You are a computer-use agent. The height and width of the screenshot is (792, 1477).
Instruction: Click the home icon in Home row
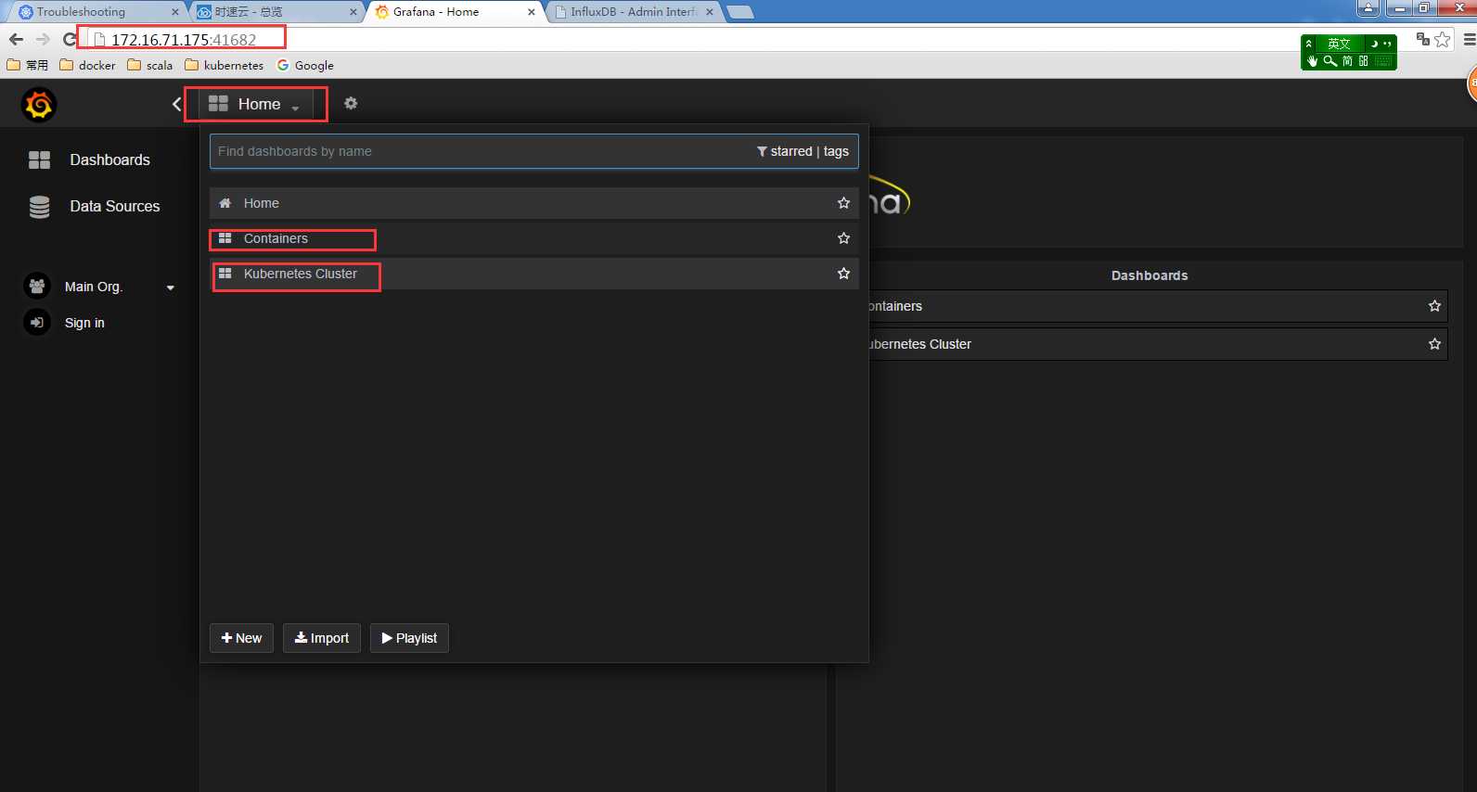coord(225,203)
